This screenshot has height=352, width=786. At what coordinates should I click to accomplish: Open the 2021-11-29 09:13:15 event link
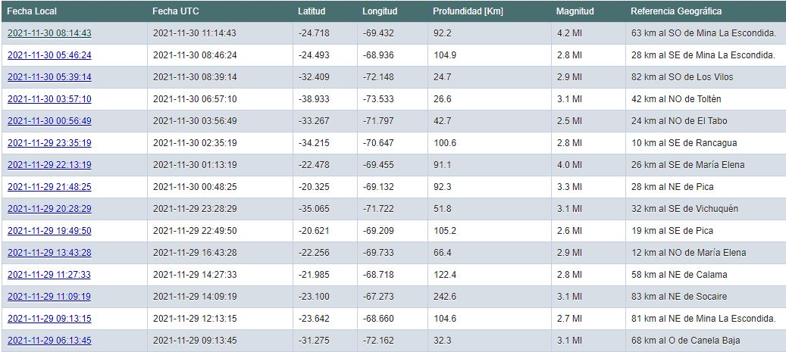pyautogui.click(x=49, y=319)
